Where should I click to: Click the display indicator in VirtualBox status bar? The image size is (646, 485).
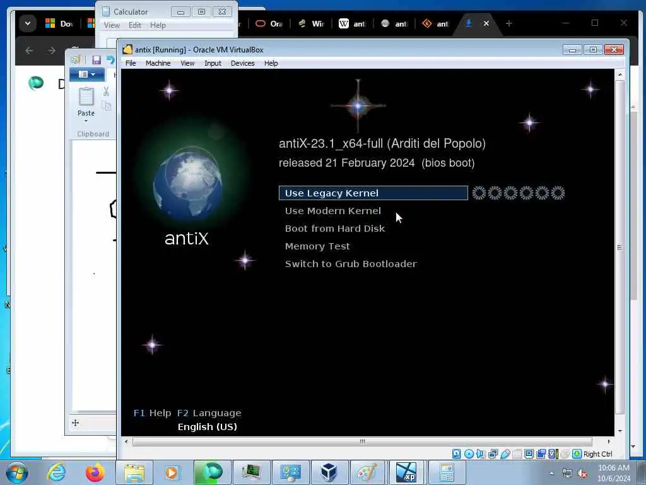(529, 454)
